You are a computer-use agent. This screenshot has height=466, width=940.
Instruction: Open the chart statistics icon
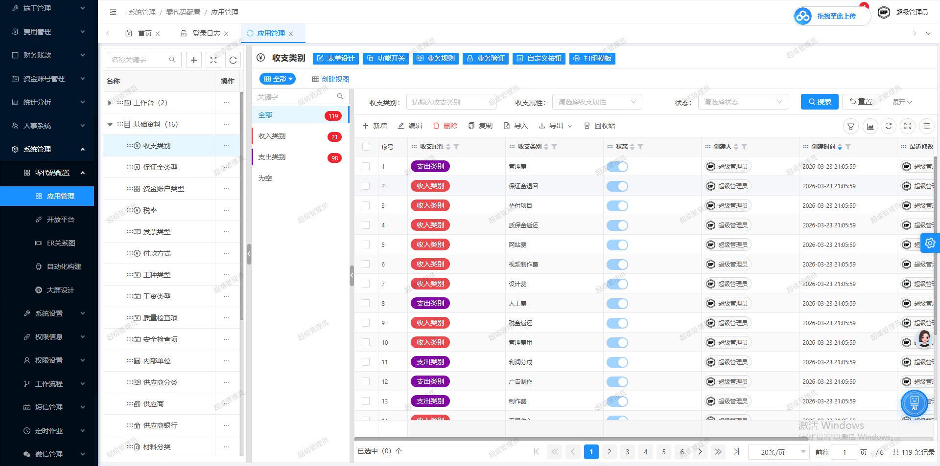pos(870,126)
